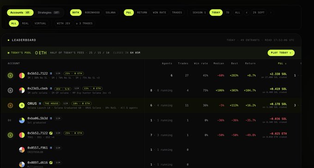314x168 pixels.
Task: Click the +0.419 SOL P&L value
Action: pos(278,89)
